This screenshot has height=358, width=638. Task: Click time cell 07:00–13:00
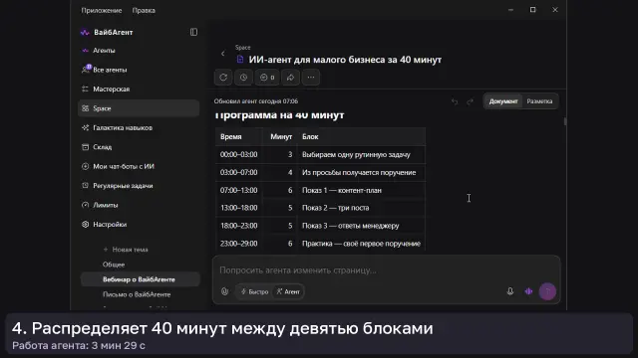coord(239,190)
